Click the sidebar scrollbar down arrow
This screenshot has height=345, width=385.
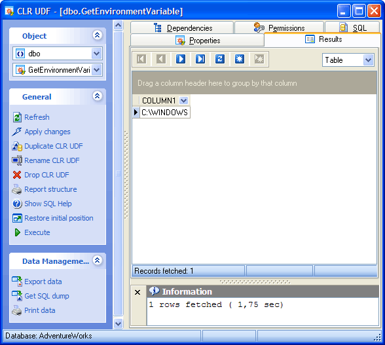[119, 323]
